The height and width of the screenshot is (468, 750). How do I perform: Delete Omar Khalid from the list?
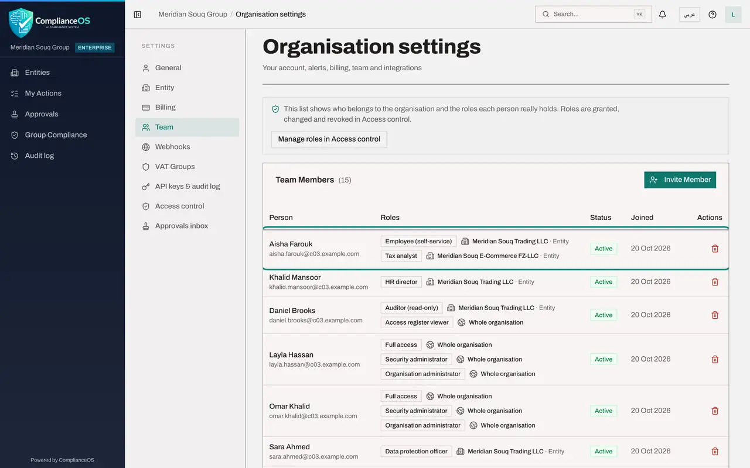point(715,411)
